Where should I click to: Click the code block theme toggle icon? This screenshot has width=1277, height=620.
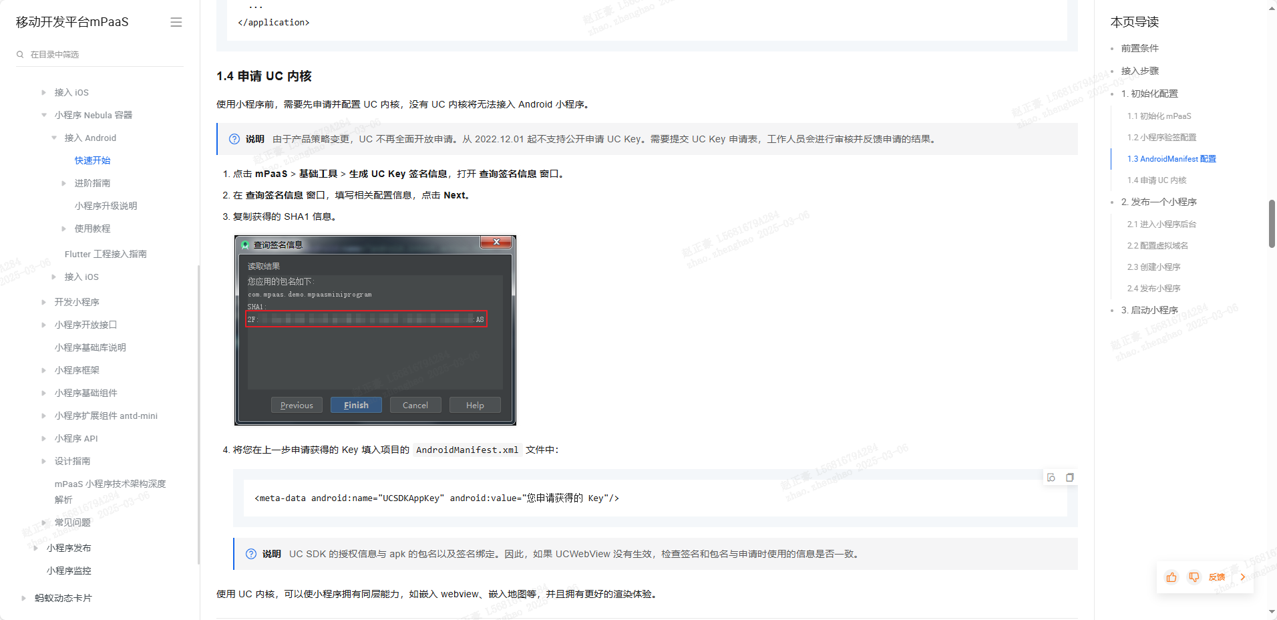point(1051,477)
